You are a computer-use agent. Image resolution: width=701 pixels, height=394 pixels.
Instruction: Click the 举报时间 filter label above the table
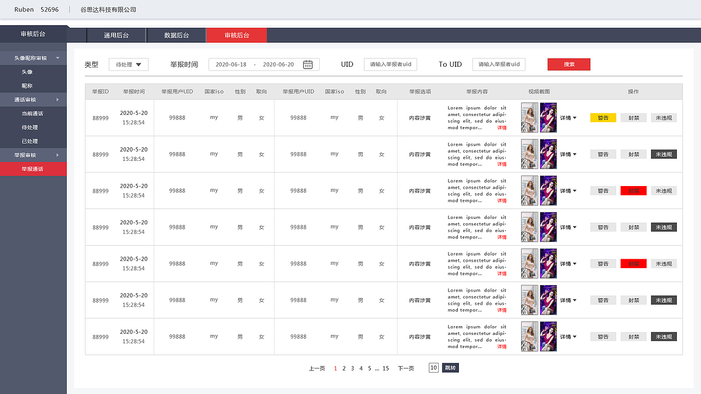[184, 65]
